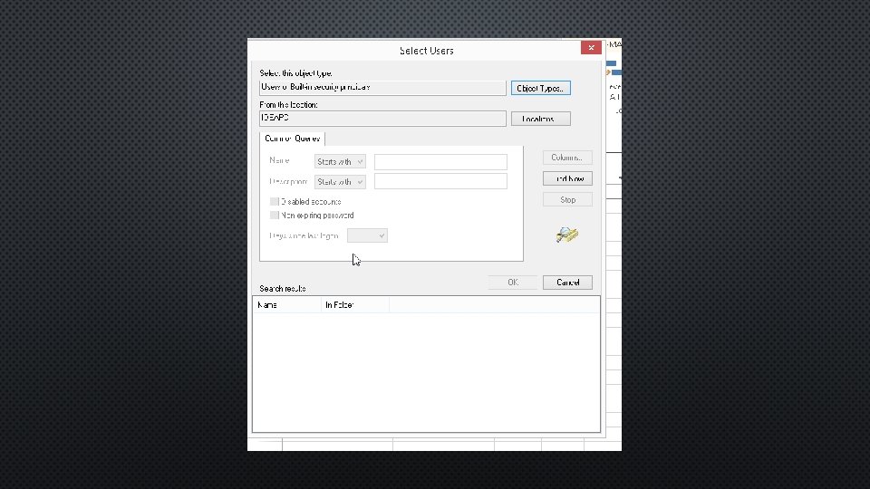Focus the Description search text field
Image resolution: width=870 pixels, height=489 pixels.
(x=440, y=181)
